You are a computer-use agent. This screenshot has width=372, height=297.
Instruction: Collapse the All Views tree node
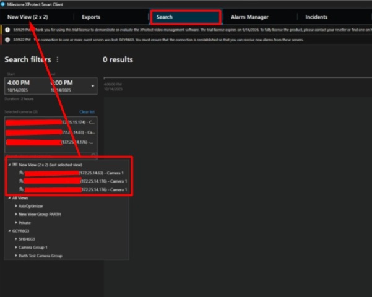(x=9, y=198)
